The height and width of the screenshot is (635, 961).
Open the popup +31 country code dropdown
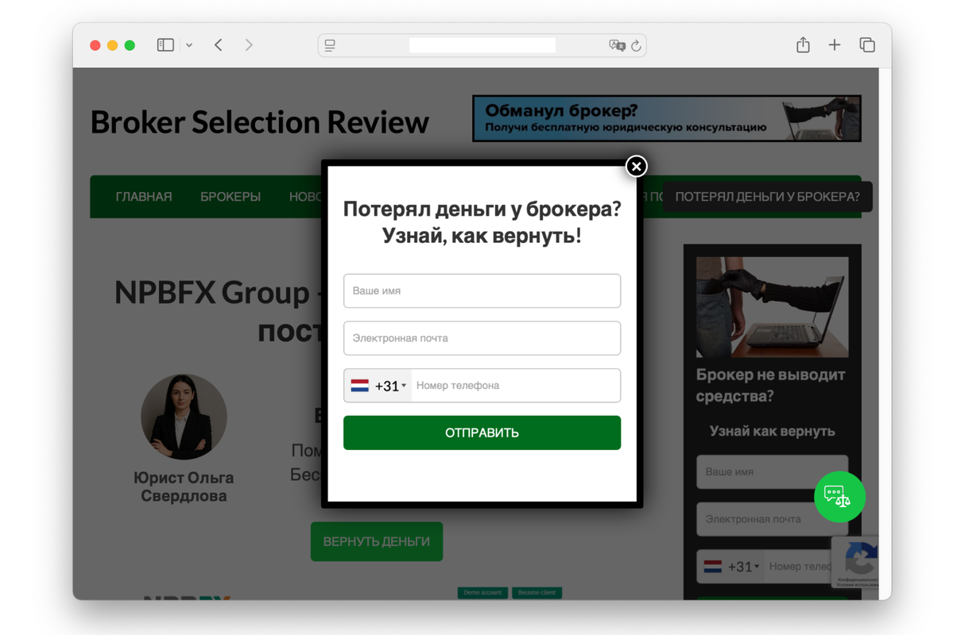[378, 386]
